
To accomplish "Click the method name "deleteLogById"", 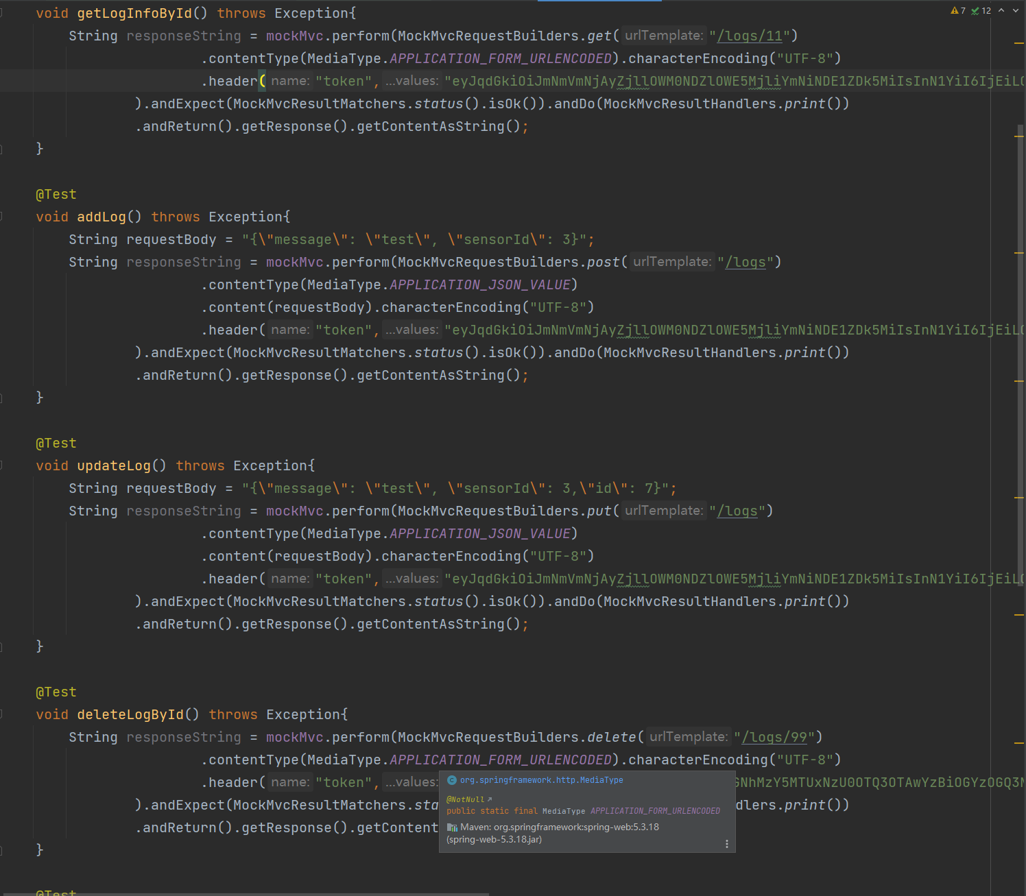I will [x=130, y=714].
